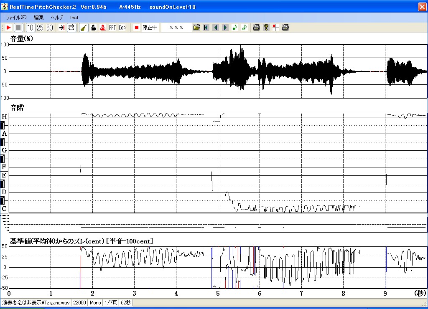
Task: Switch to Cep analysis mode
Action: coord(122,28)
